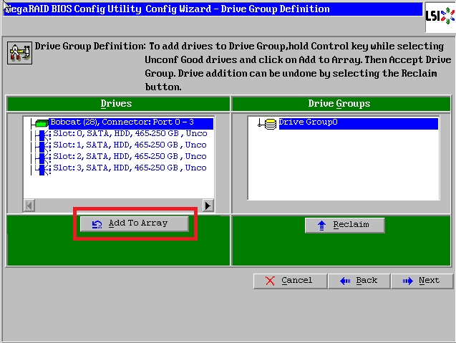Go Back to the previous wizard step
The image size is (456, 343).
[359, 281]
